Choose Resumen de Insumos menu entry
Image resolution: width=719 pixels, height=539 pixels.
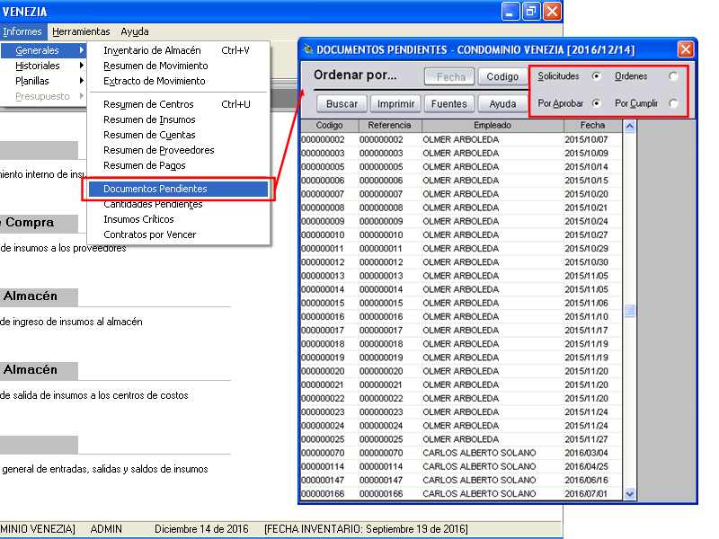pyautogui.click(x=178, y=119)
